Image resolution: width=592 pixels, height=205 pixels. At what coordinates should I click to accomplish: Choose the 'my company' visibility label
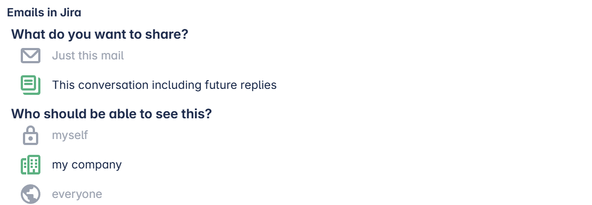(x=87, y=165)
